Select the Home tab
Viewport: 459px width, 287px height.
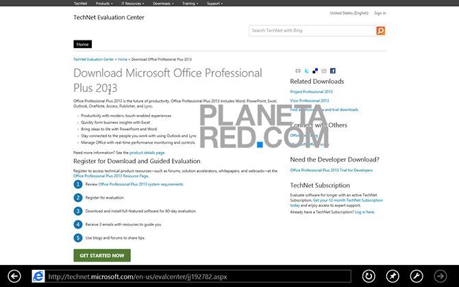click(82, 44)
